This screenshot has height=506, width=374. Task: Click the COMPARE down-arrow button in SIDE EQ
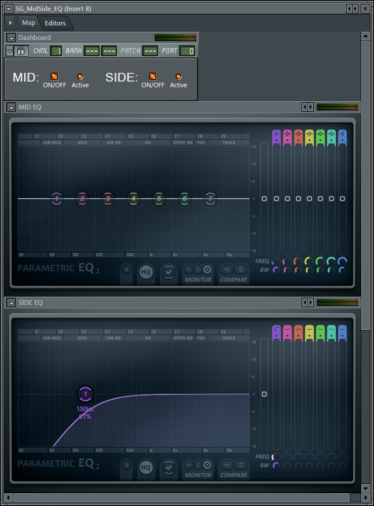click(x=227, y=465)
